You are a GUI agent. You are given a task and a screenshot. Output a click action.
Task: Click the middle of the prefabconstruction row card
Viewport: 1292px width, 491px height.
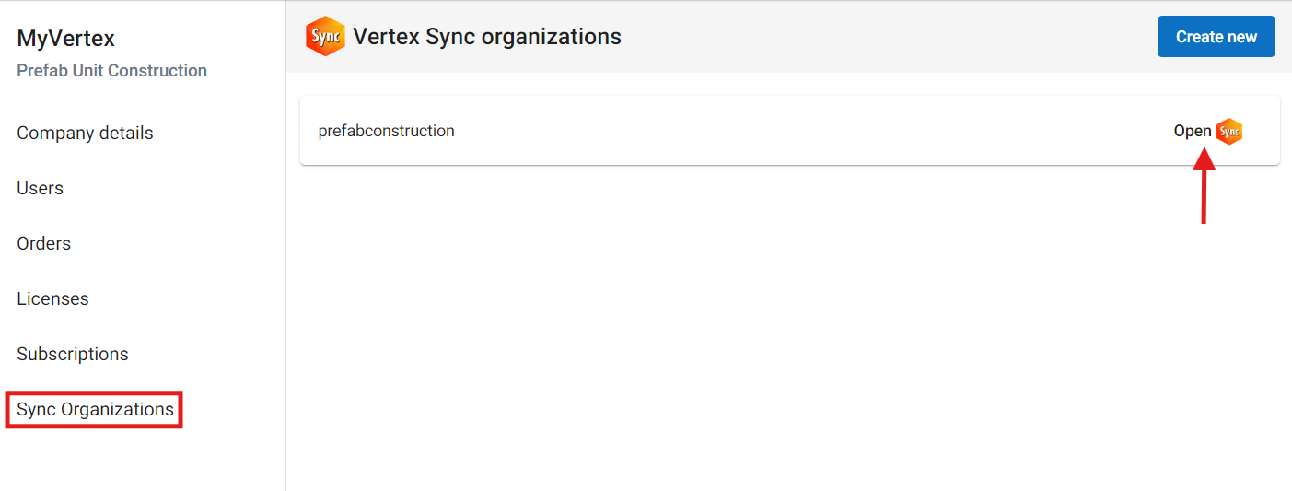[x=789, y=131]
